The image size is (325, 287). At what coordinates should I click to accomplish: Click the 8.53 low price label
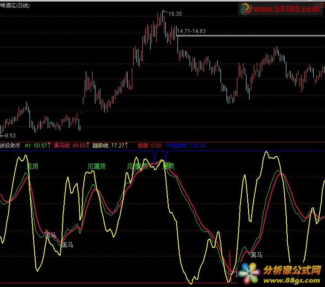[10, 136]
